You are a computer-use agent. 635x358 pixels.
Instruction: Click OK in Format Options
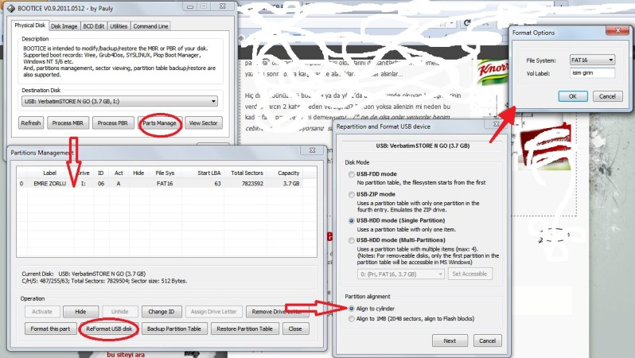(573, 96)
